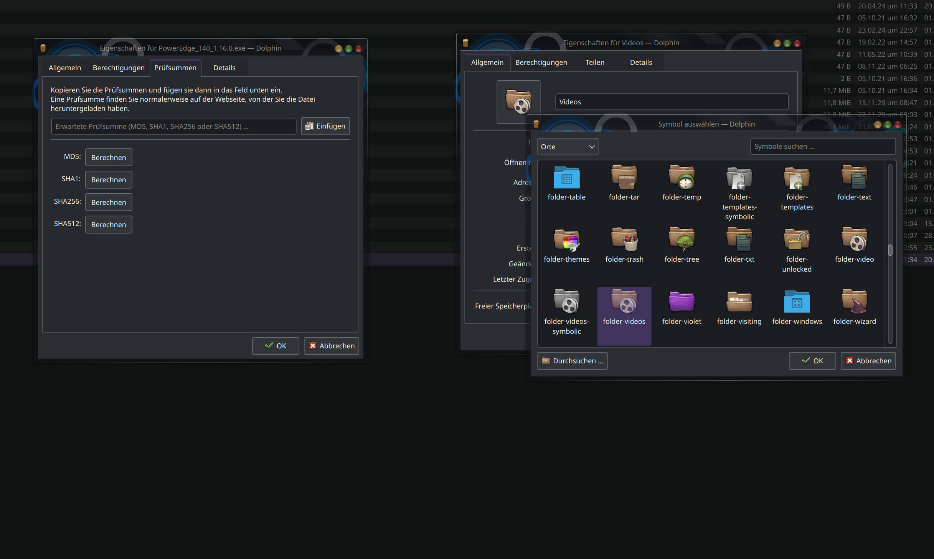Click Durchsuchen in the icon chooser
The height and width of the screenshot is (559, 934).
572,361
